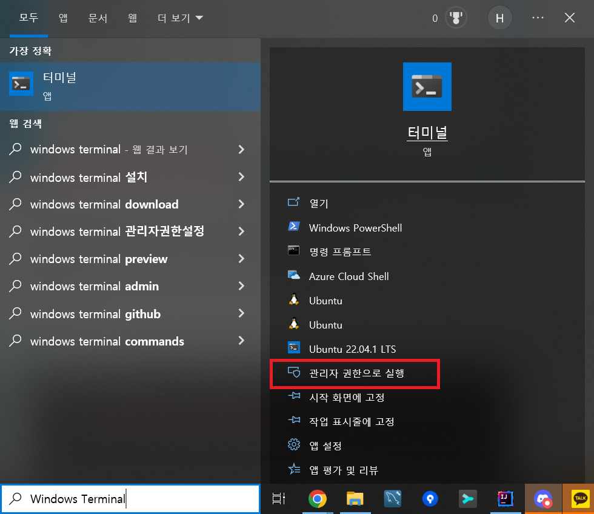Switch to the 문서 tab
Image resolution: width=594 pixels, height=514 pixels.
(x=98, y=18)
